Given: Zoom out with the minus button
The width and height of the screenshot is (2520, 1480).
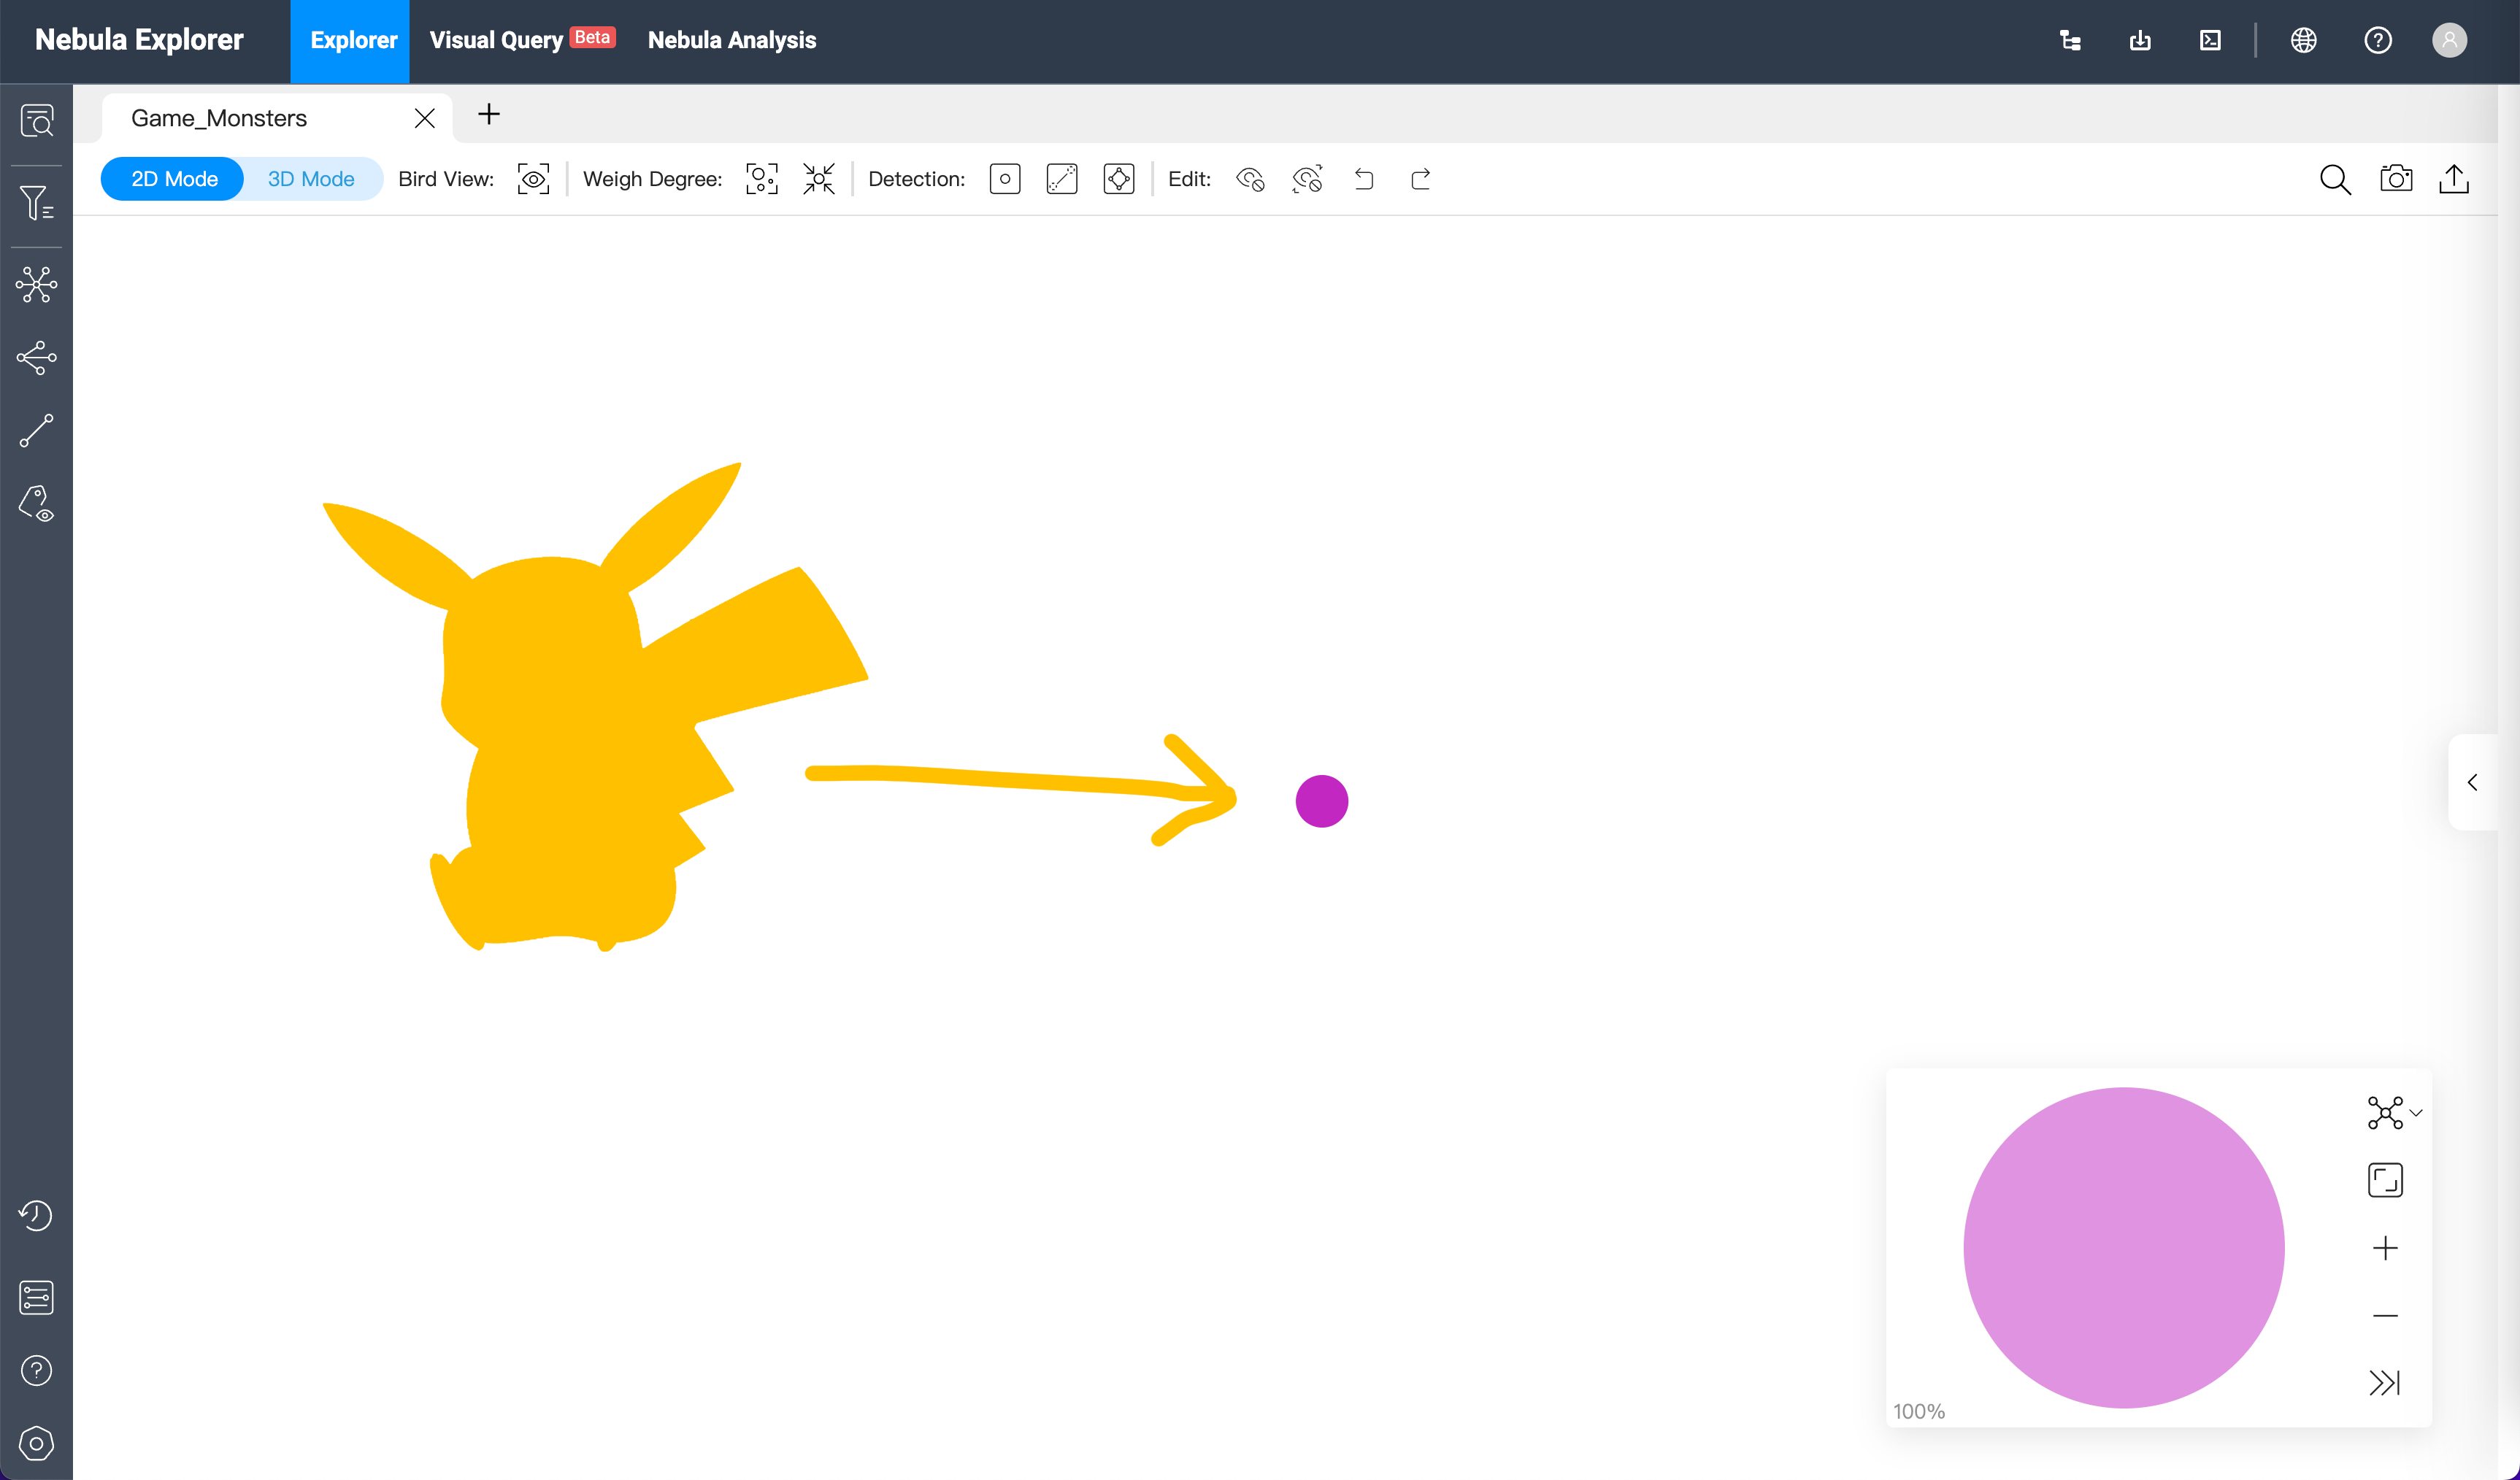Looking at the screenshot, I should [2385, 1316].
